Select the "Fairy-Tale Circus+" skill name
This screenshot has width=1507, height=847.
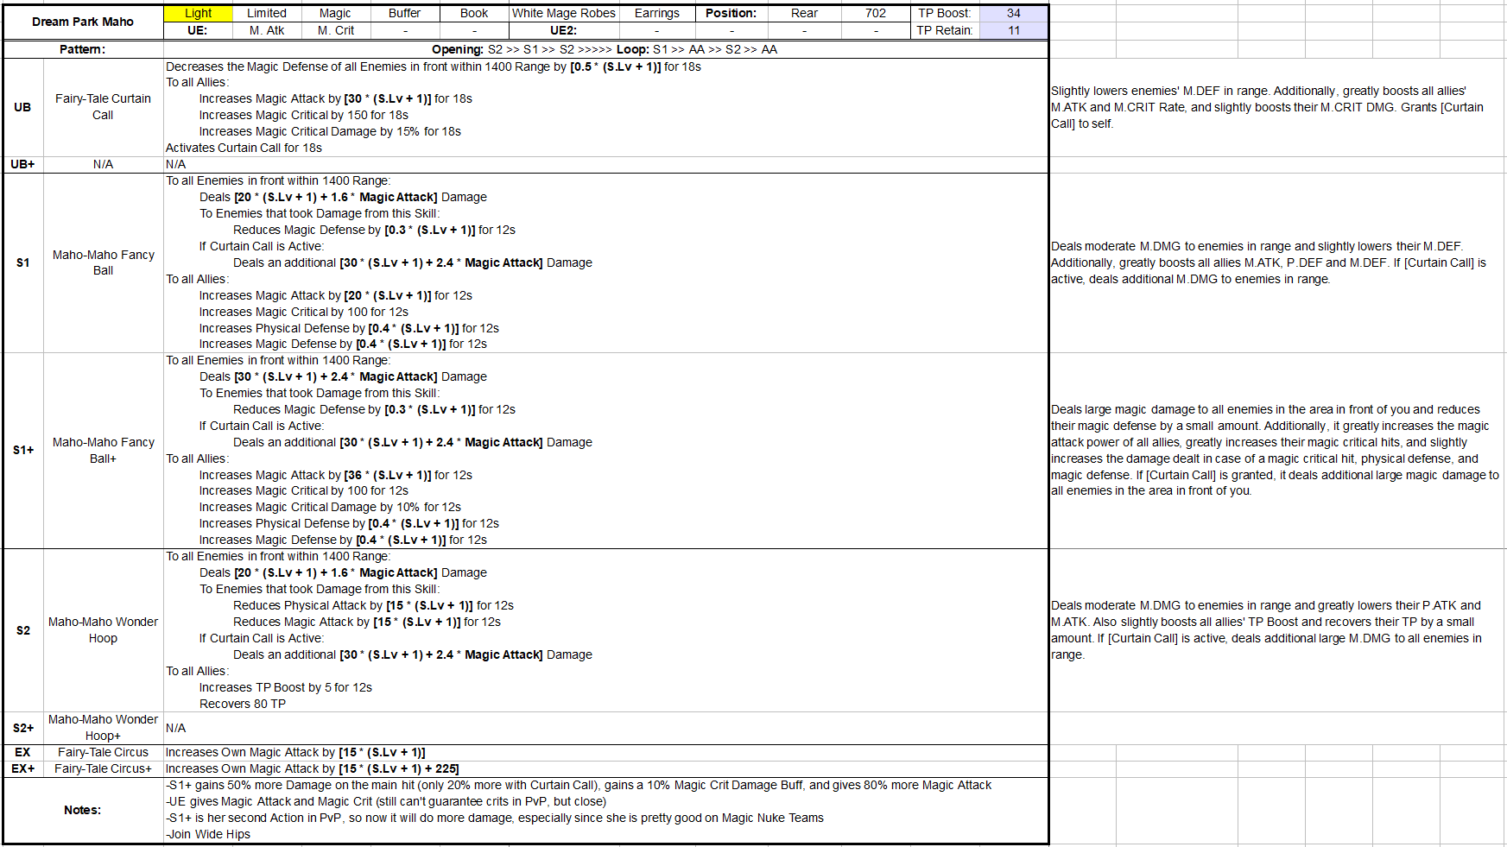click(x=103, y=768)
